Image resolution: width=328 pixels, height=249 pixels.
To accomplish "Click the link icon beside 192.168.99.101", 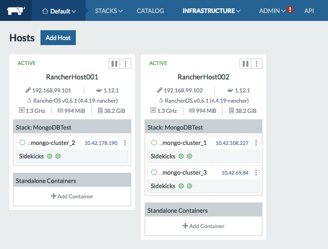I will (28, 90).
